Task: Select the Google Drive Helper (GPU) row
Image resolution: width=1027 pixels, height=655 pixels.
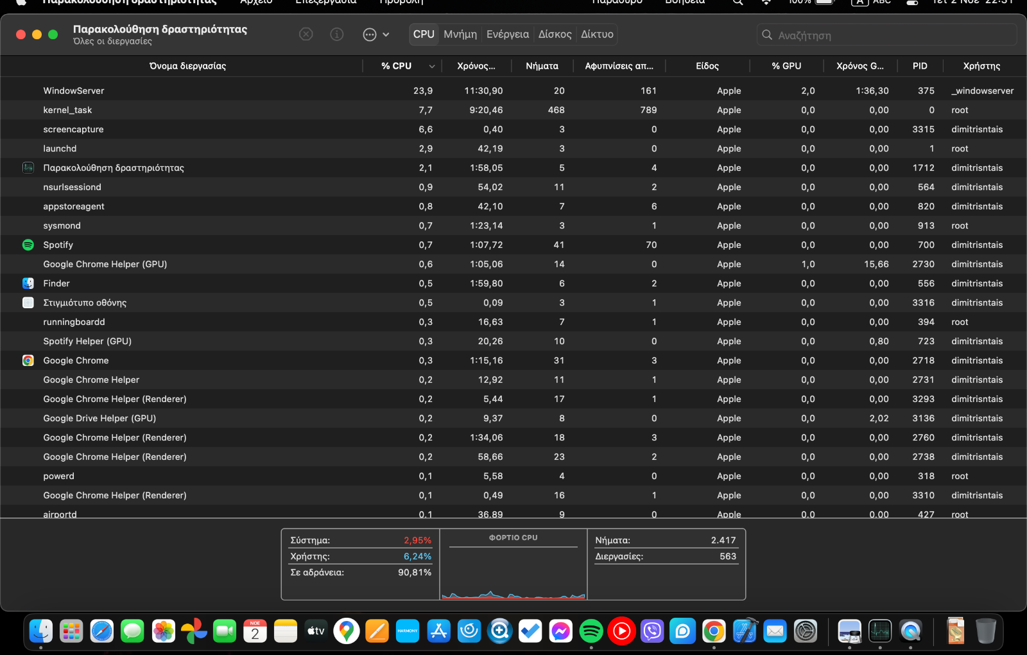Action: [x=513, y=418]
